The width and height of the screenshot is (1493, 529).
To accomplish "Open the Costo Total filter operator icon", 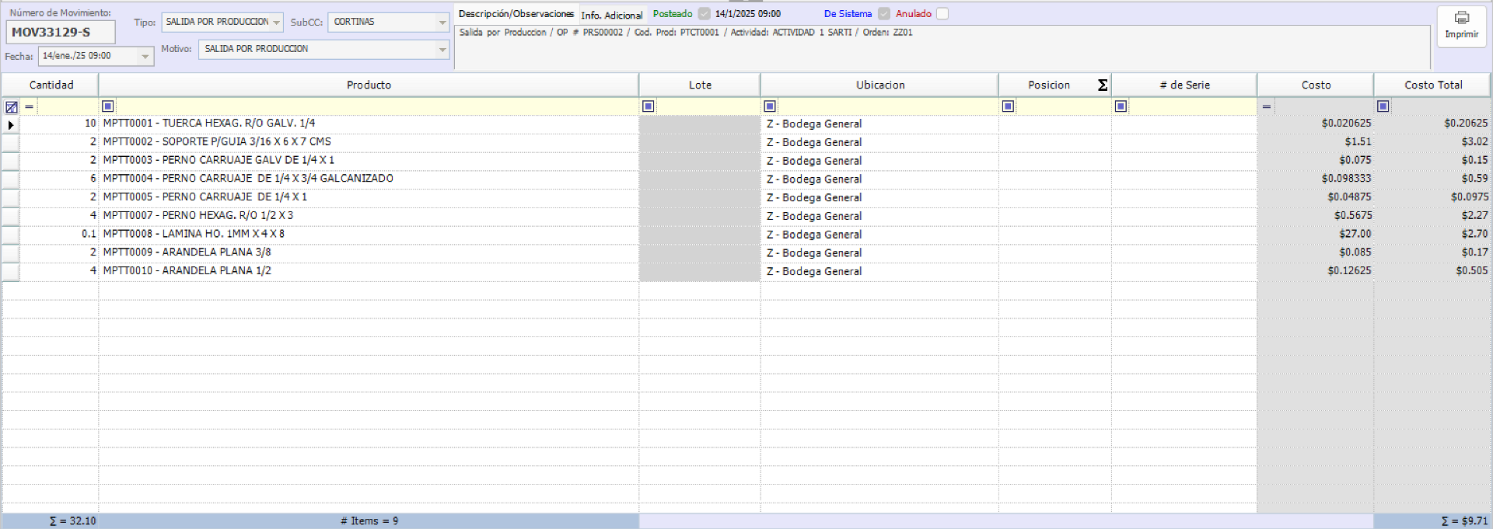I will (x=1383, y=106).
